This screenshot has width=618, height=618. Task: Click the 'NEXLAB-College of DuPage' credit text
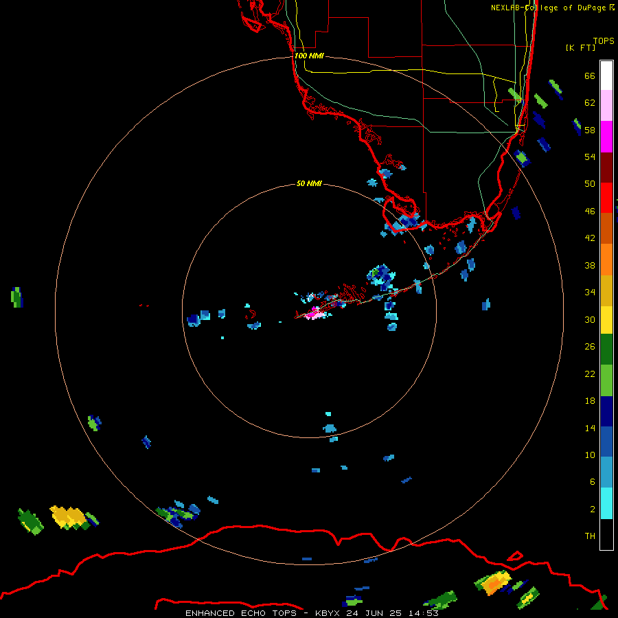[548, 8]
